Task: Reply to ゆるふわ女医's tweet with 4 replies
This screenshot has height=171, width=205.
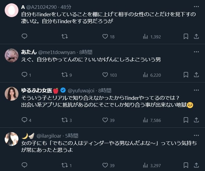Action: 25,120
